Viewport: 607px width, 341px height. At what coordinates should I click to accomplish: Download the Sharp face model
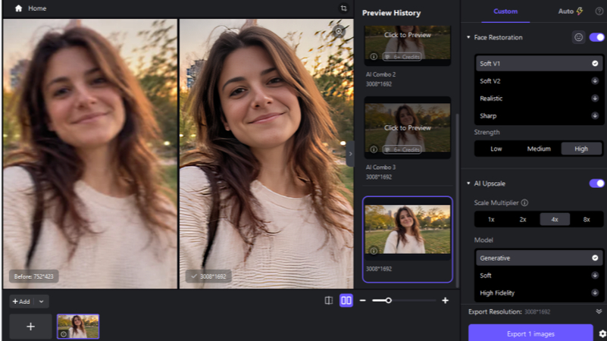595,116
